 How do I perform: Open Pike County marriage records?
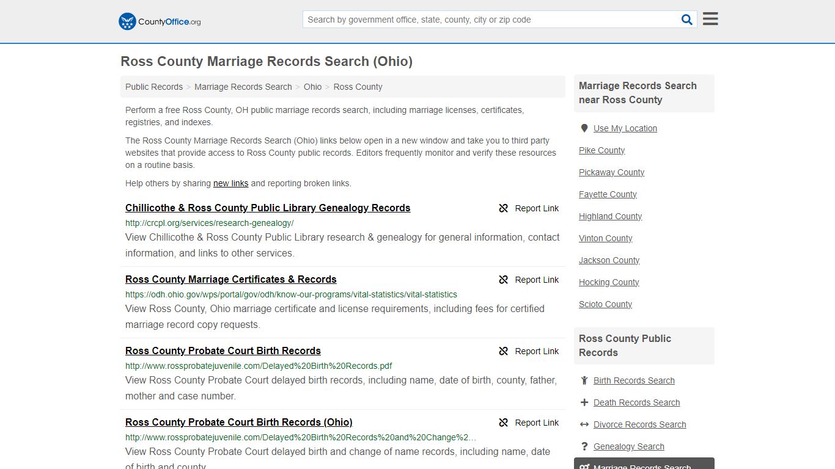pyautogui.click(x=601, y=150)
